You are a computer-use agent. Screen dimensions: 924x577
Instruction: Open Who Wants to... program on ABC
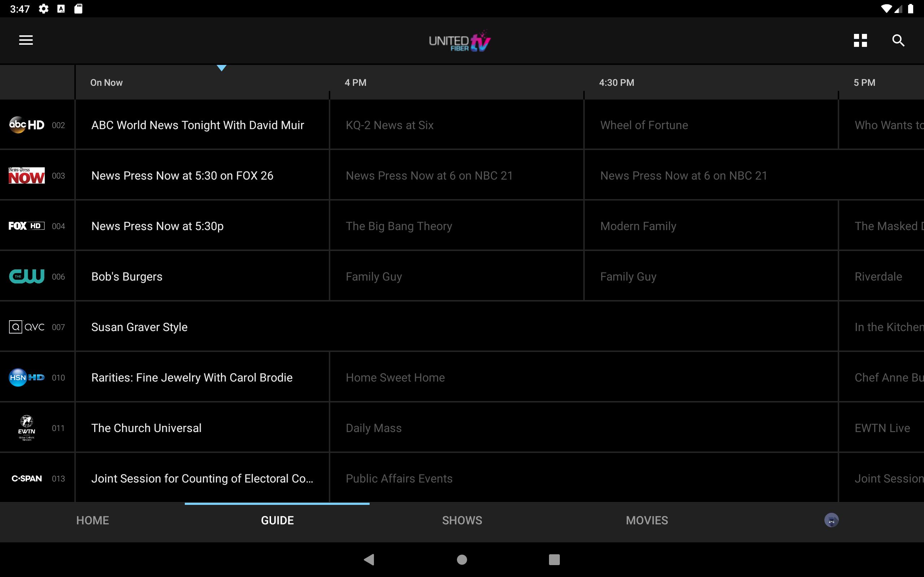coord(882,125)
